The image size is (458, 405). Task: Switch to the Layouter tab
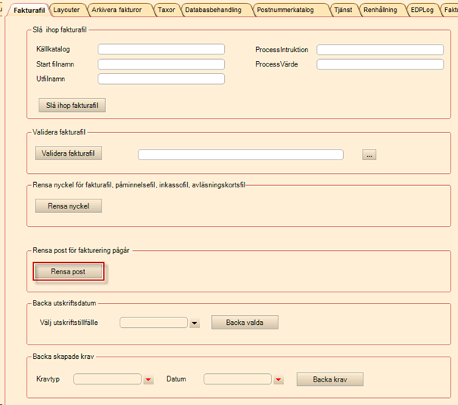(x=66, y=10)
